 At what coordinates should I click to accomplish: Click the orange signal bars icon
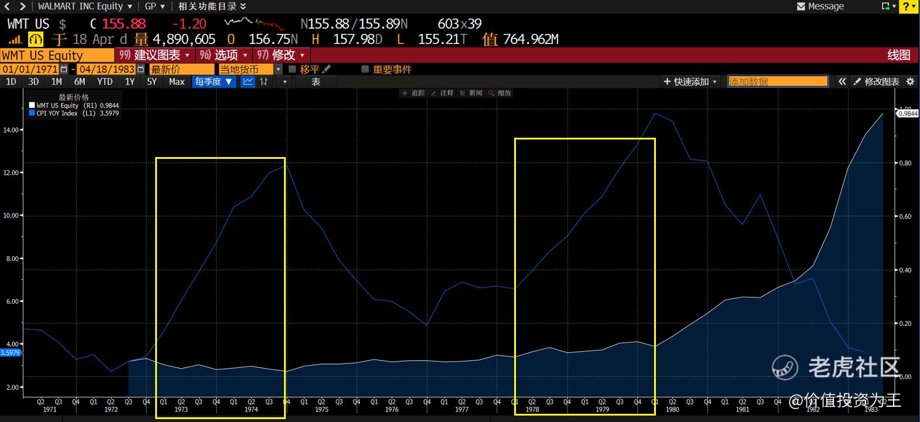click(x=16, y=40)
